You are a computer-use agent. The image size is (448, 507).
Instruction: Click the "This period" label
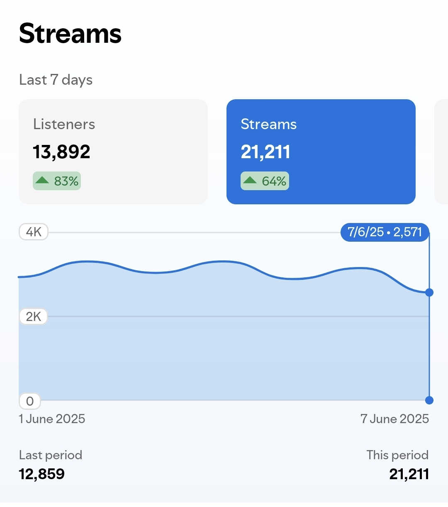397,455
